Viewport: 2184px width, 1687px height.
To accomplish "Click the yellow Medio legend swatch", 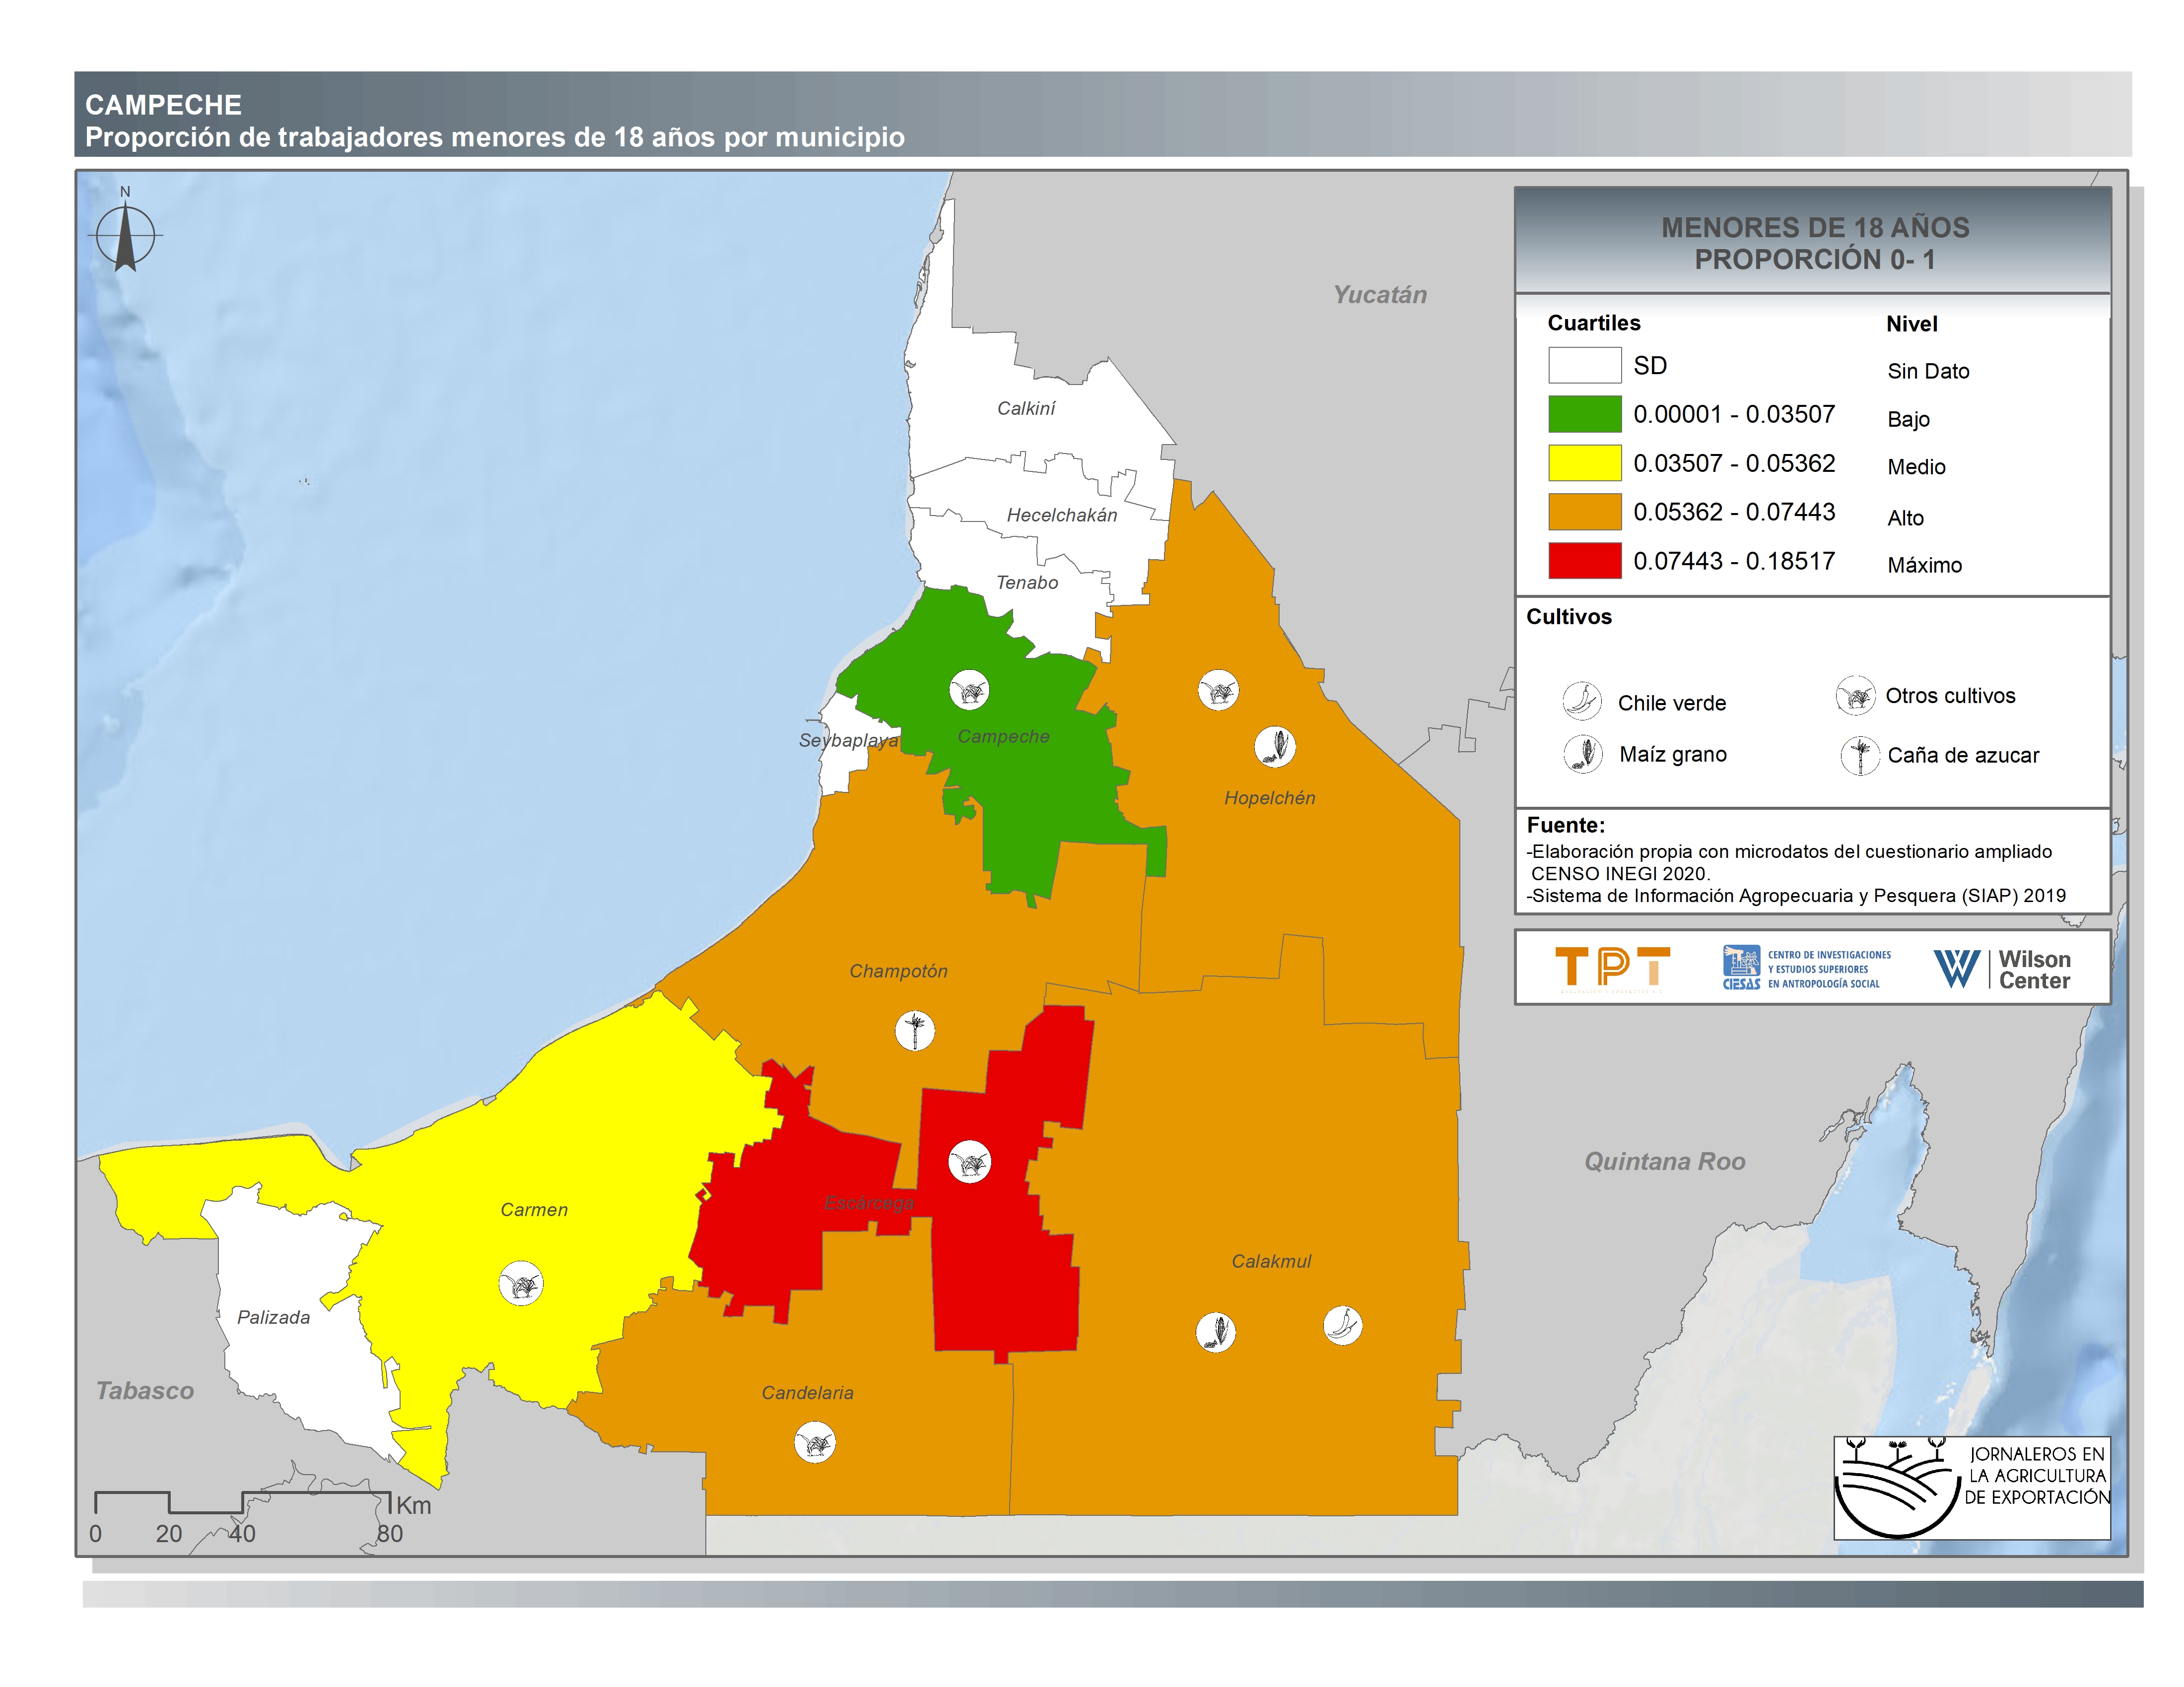I will (x=1584, y=463).
